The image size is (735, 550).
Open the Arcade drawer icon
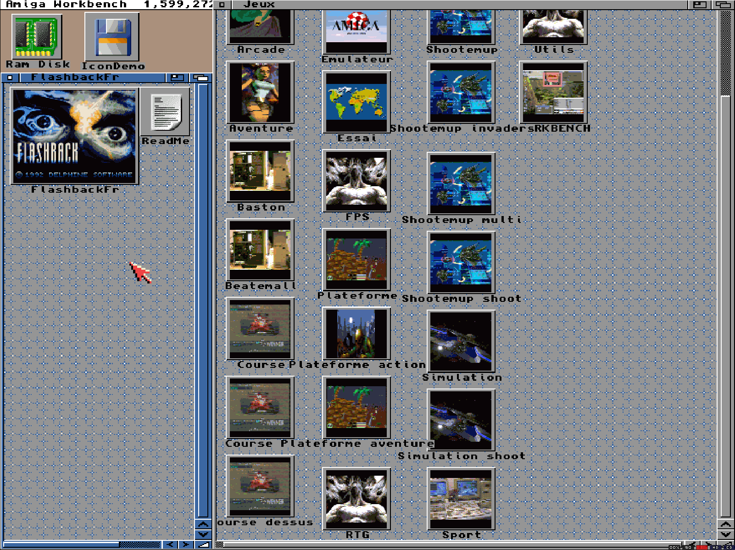[x=260, y=27]
